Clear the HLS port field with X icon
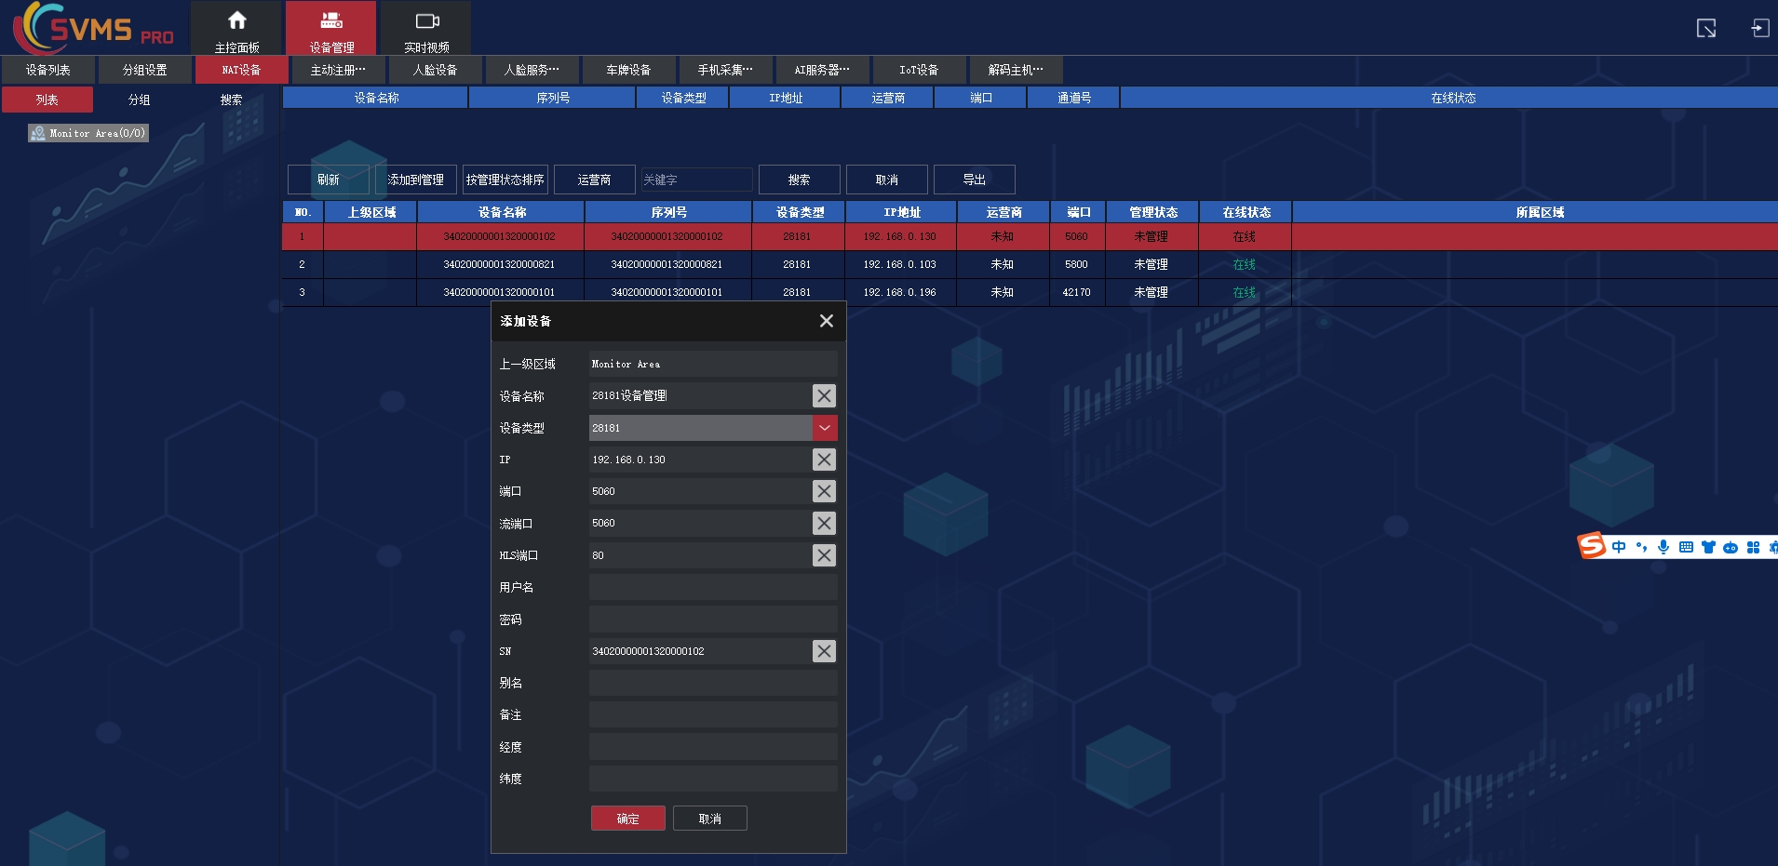 [824, 555]
